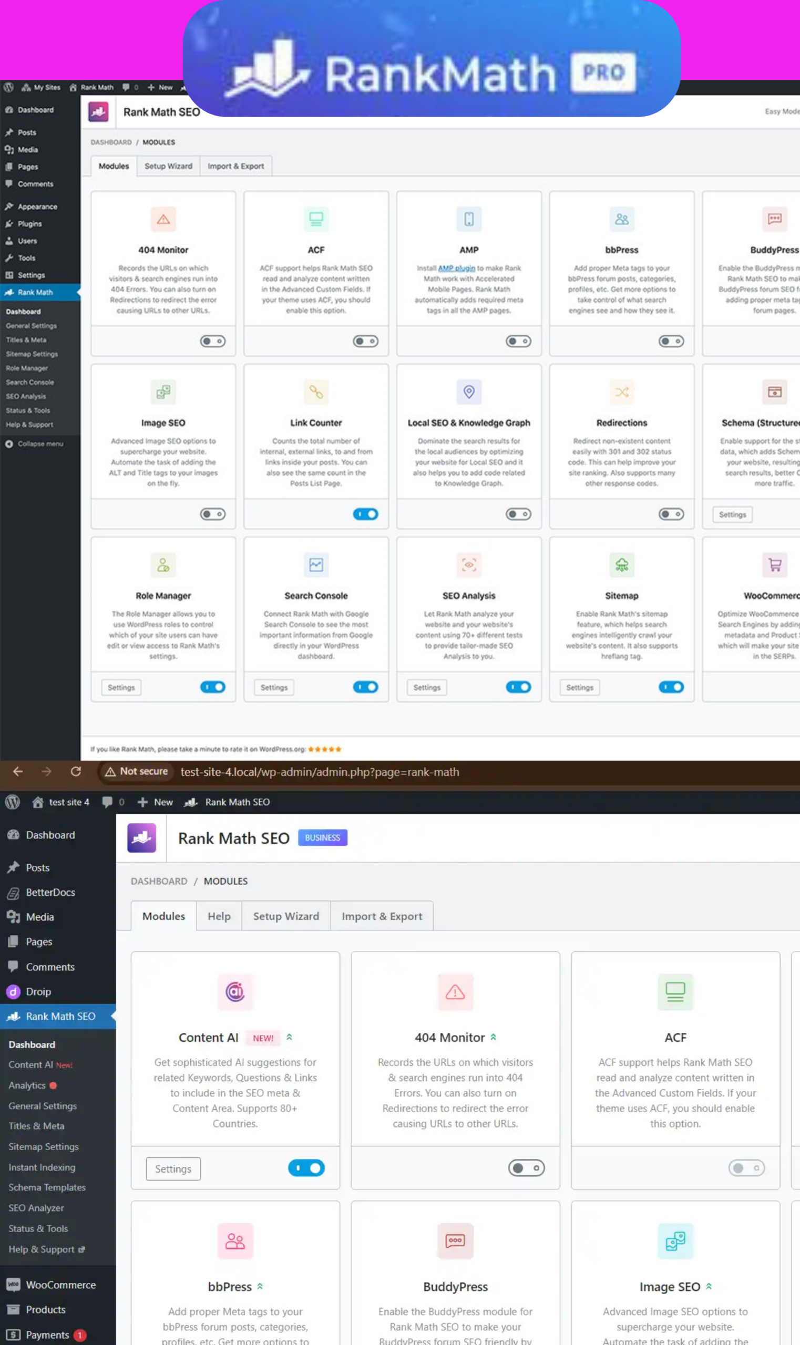Open Content AI module Settings button
The image size is (800, 1345).
coord(173,1169)
